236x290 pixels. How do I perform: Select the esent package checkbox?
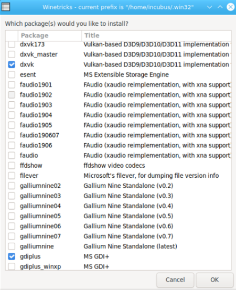pos(12,74)
